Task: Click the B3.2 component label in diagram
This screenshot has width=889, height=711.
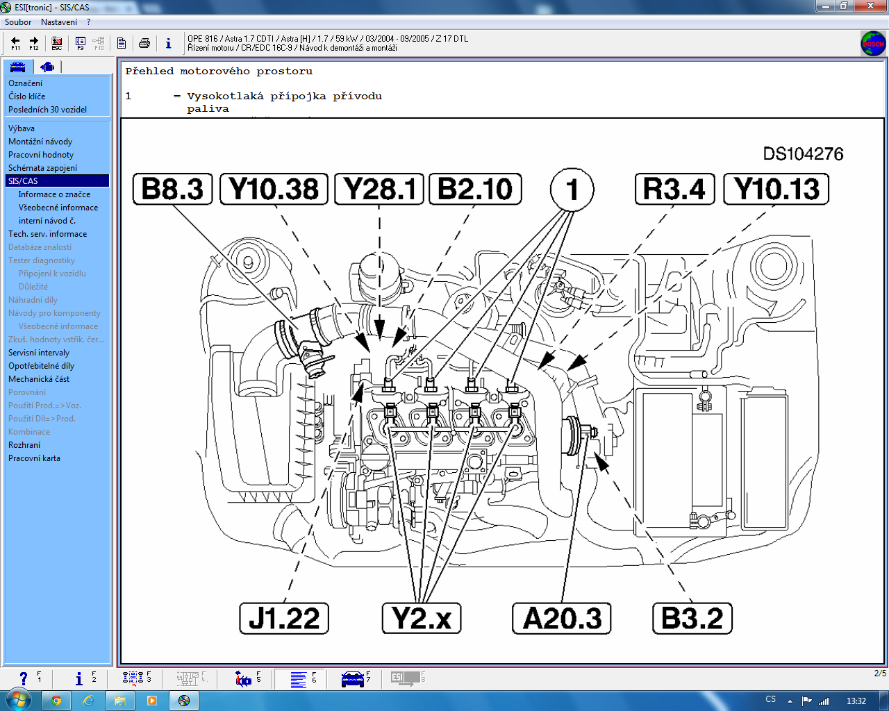Action: click(x=692, y=619)
